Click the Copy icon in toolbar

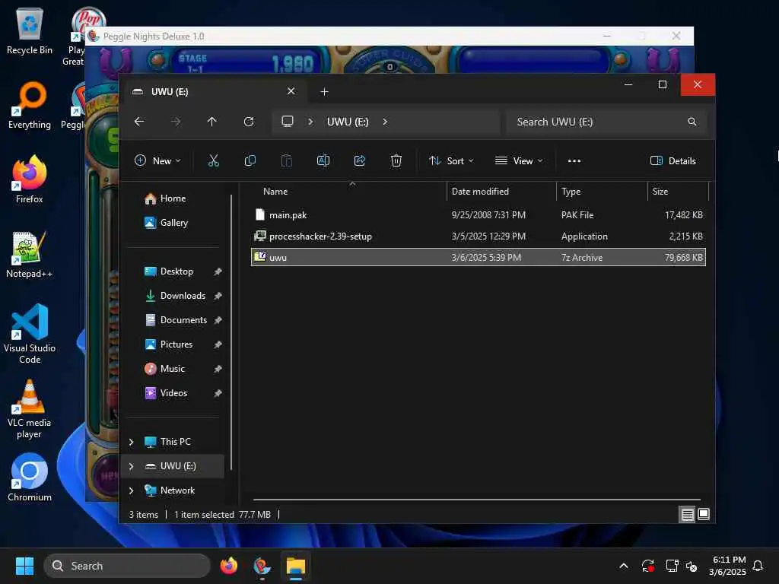(250, 160)
